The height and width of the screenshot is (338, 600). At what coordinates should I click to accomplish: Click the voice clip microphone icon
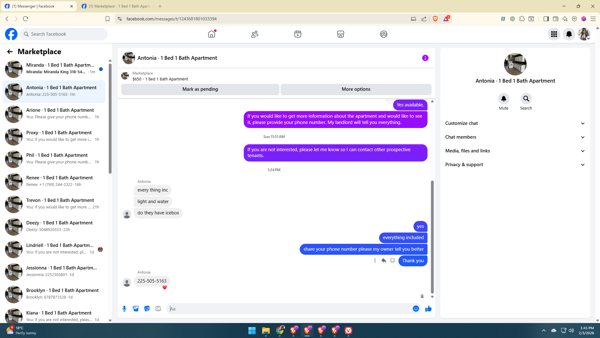tap(124, 309)
